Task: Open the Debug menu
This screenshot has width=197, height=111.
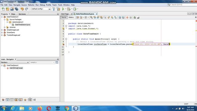Action: click(42, 5)
